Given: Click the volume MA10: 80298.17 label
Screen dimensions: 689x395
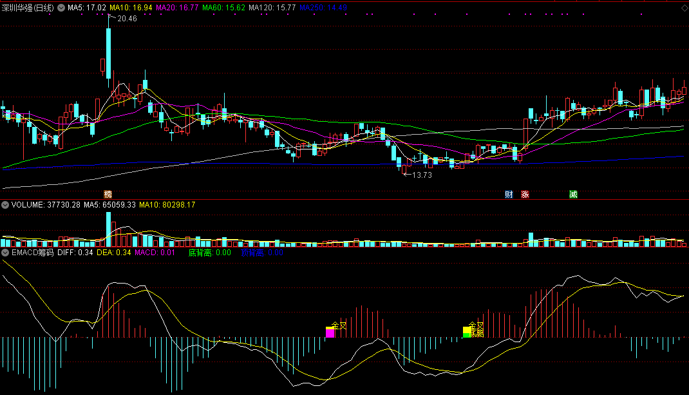Looking at the screenshot, I should point(167,205).
